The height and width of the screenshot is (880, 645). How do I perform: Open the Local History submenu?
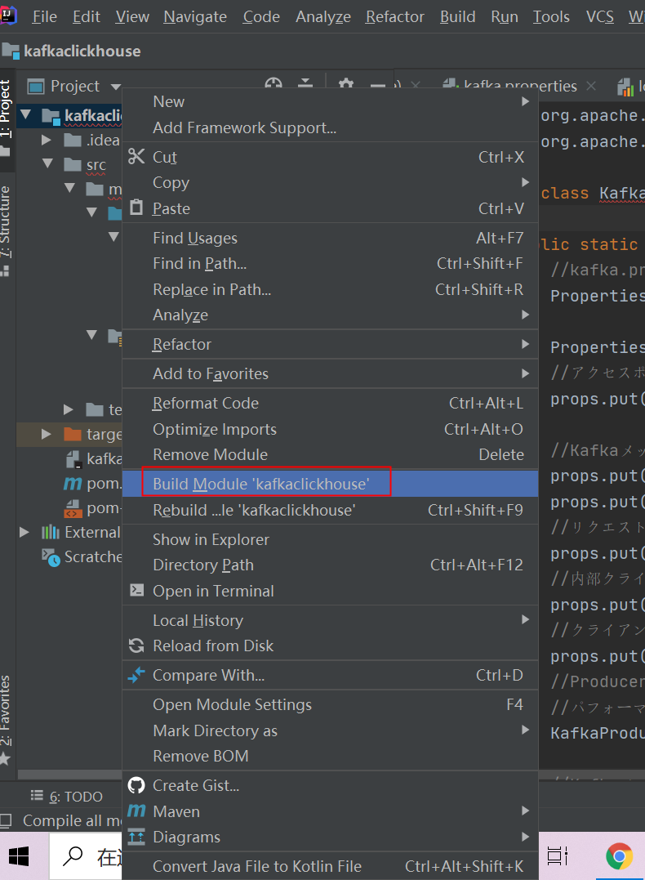pyautogui.click(x=330, y=620)
